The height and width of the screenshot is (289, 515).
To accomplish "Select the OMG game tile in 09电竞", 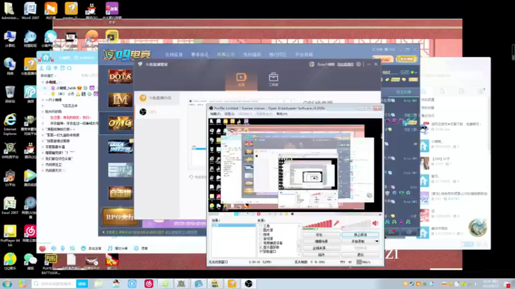I will (x=120, y=123).
